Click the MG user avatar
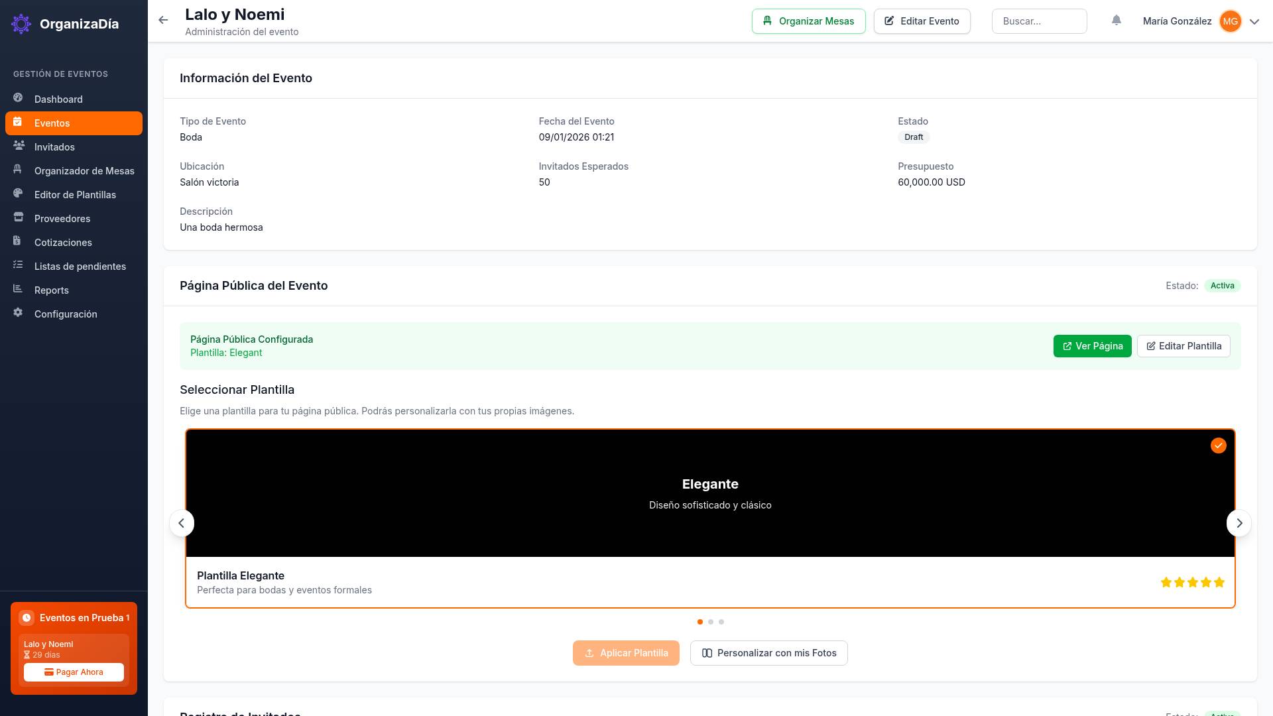Image resolution: width=1273 pixels, height=716 pixels. pyautogui.click(x=1230, y=21)
